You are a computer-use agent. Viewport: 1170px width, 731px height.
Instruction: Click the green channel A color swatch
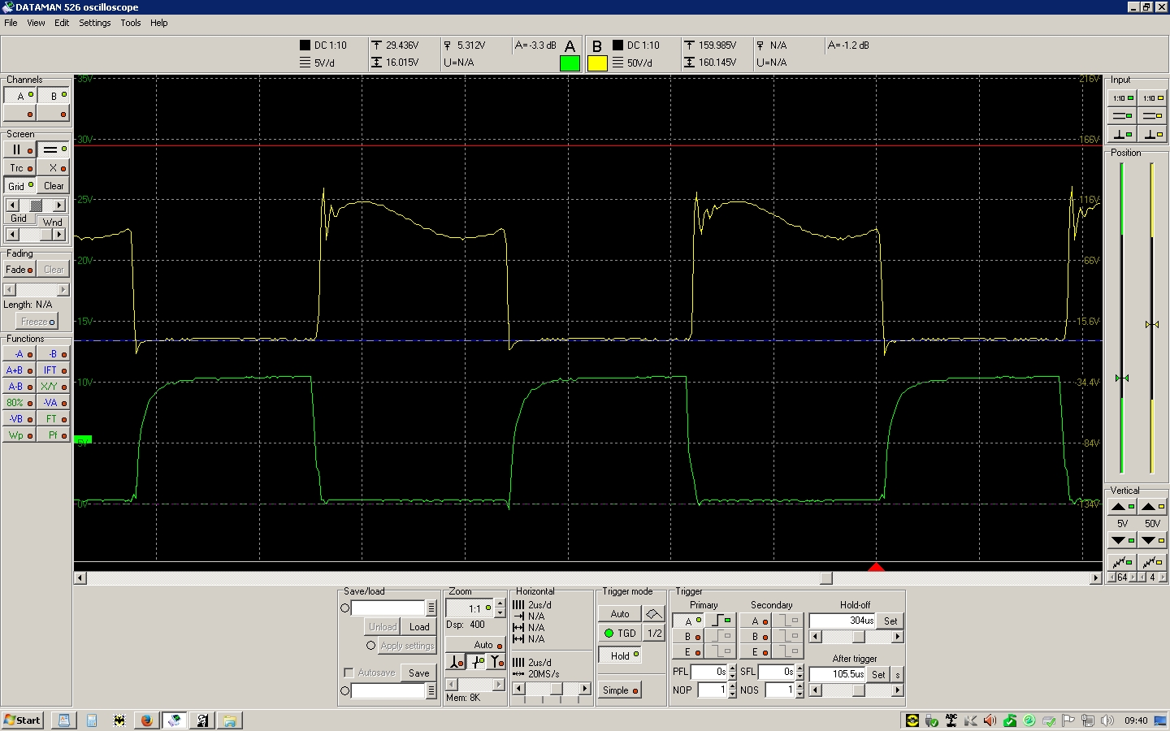[570, 63]
